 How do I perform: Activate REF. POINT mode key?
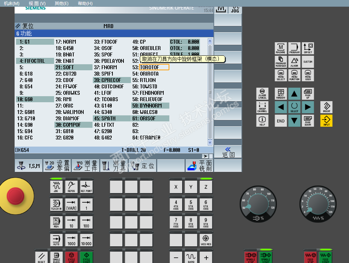click(x=86, y=187)
